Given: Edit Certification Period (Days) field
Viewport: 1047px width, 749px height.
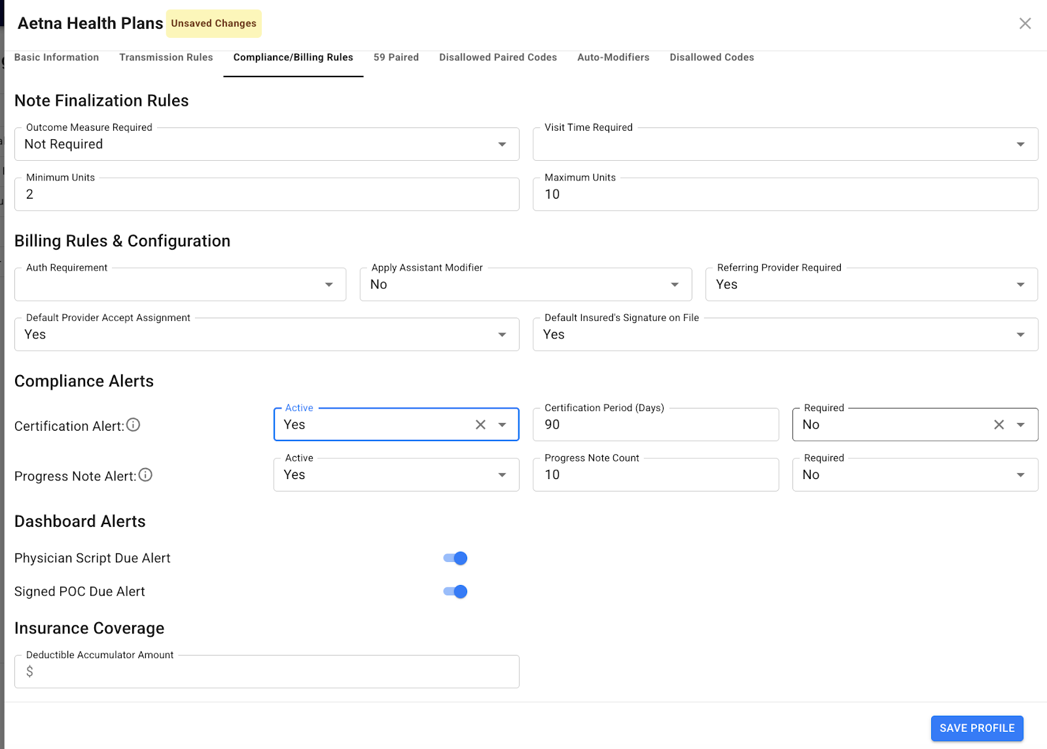Looking at the screenshot, I should coord(656,425).
